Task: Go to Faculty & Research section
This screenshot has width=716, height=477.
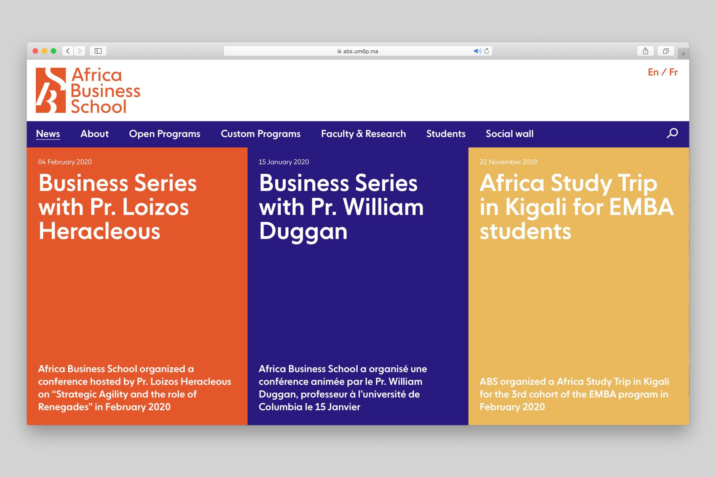Action: point(363,134)
